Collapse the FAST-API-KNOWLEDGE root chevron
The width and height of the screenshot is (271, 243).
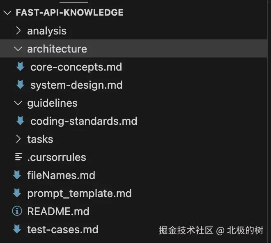(7, 13)
